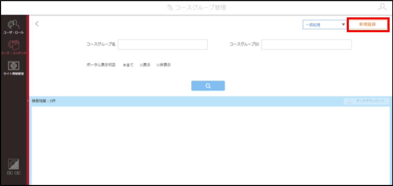The width and height of the screenshot is (393, 186).
Task: Click the settings icon at sidebar bottom
Action: pyautogui.click(x=14, y=165)
